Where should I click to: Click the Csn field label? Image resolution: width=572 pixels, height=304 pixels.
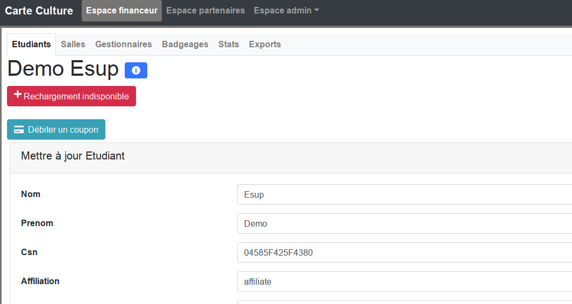(x=29, y=252)
